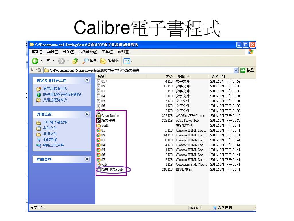Sort by the 名稱 column header
Image resolution: width=294 pixels, height=221 pixels.
click(121, 76)
